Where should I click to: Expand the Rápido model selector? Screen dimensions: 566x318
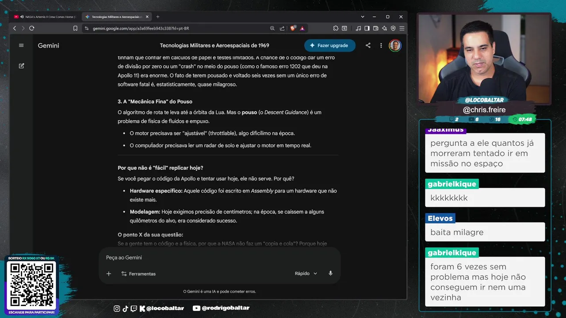pyautogui.click(x=306, y=273)
